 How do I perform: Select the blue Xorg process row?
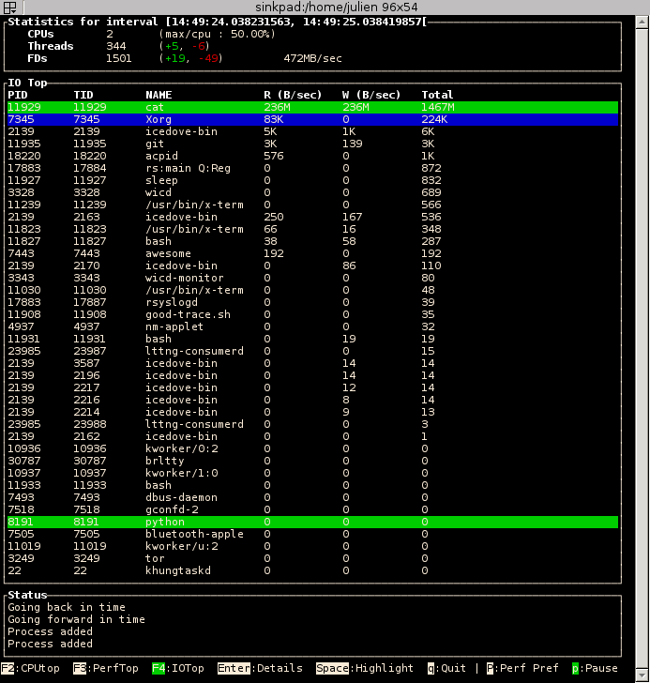[x=312, y=119]
